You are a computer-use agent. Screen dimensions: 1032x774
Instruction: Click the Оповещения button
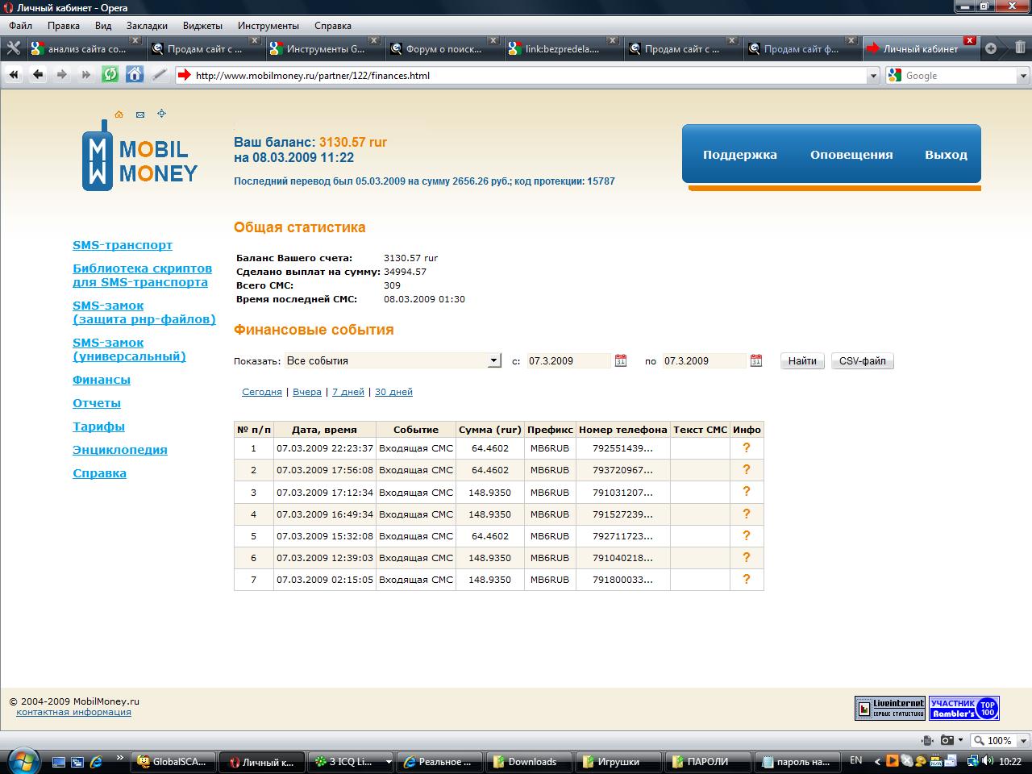click(851, 155)
